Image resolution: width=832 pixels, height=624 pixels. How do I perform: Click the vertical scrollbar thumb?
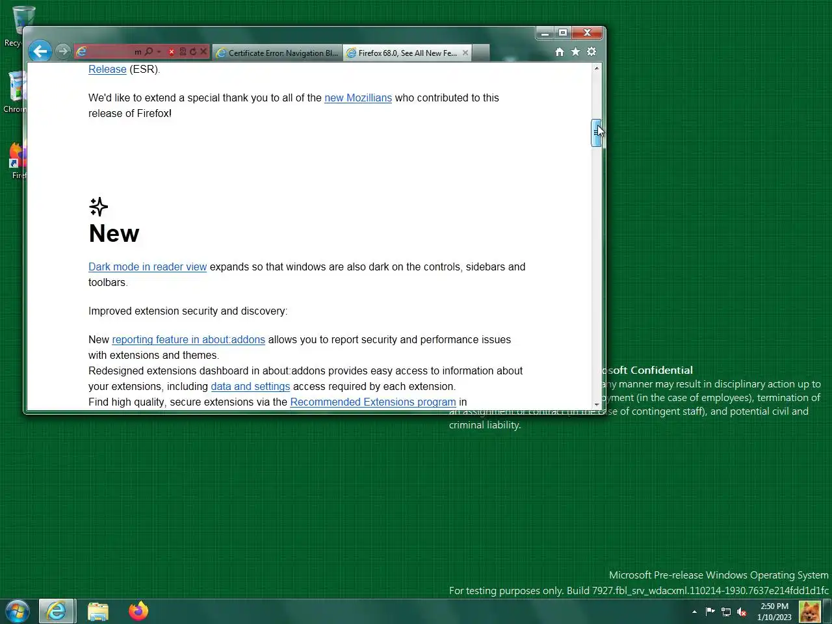pos(596,133)
